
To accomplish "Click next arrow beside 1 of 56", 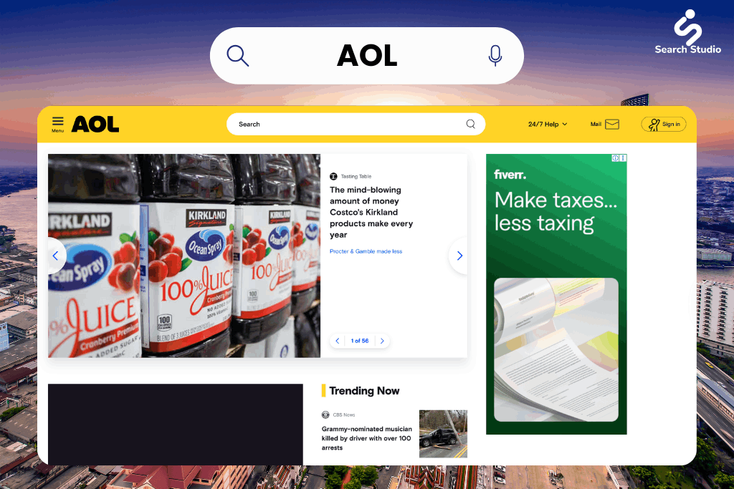I will click(382, 341).
